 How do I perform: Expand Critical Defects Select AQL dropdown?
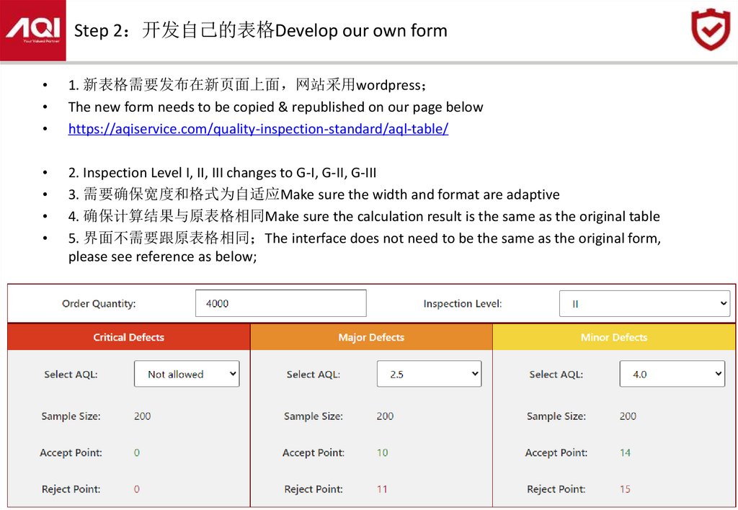coord(187,374)
